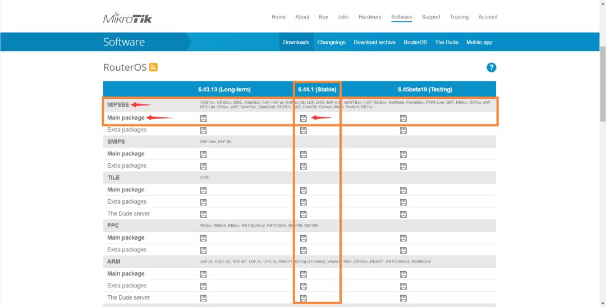Download TILE Main package Long-term version

pyautogui.click(x=204, y=190)
